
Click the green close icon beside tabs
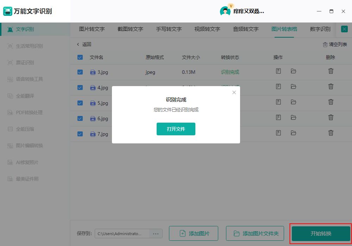(344, 29)
